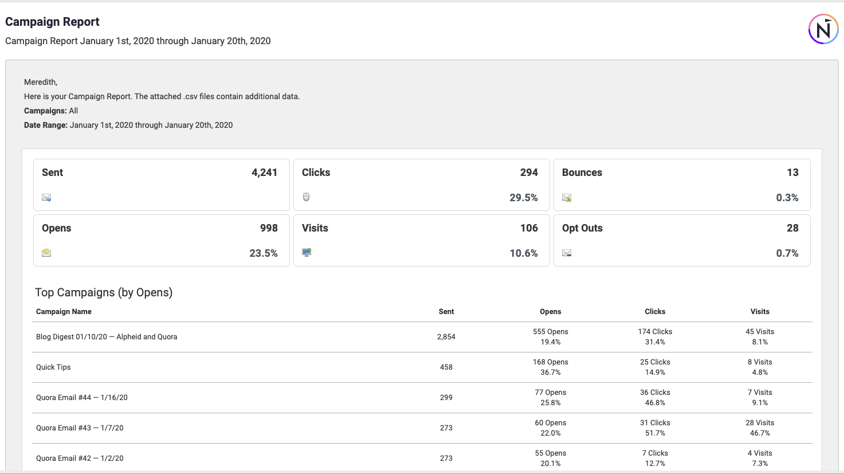The height and width of the screenshot is (474, 844).
Task: Click the Sent envelope icon
Action: point(46,197)
